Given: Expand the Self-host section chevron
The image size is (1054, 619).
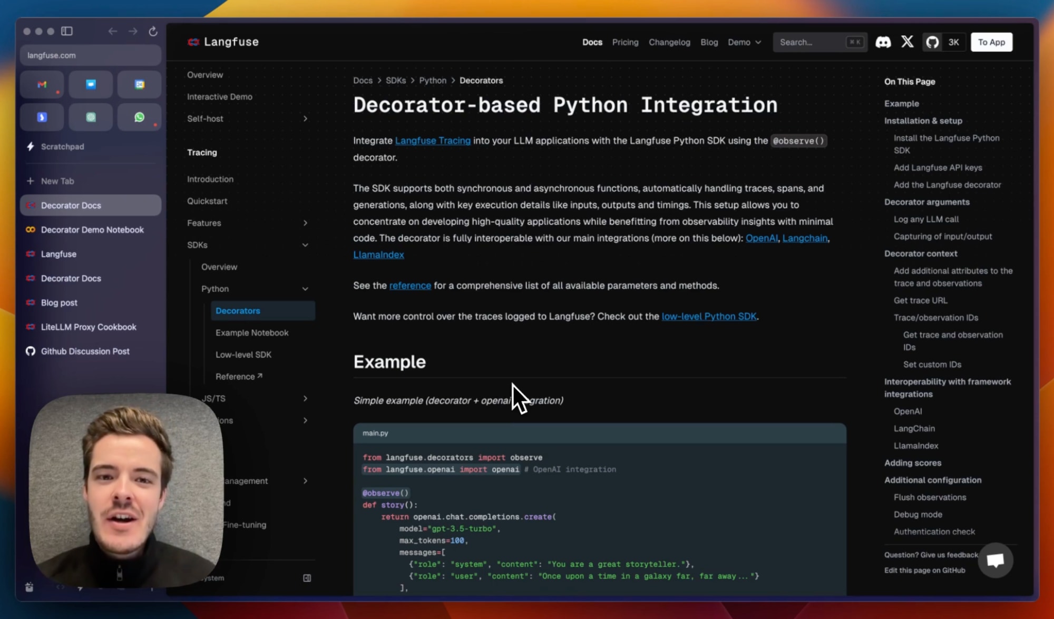Looking at the screenshot, I should tap(306, 119).
